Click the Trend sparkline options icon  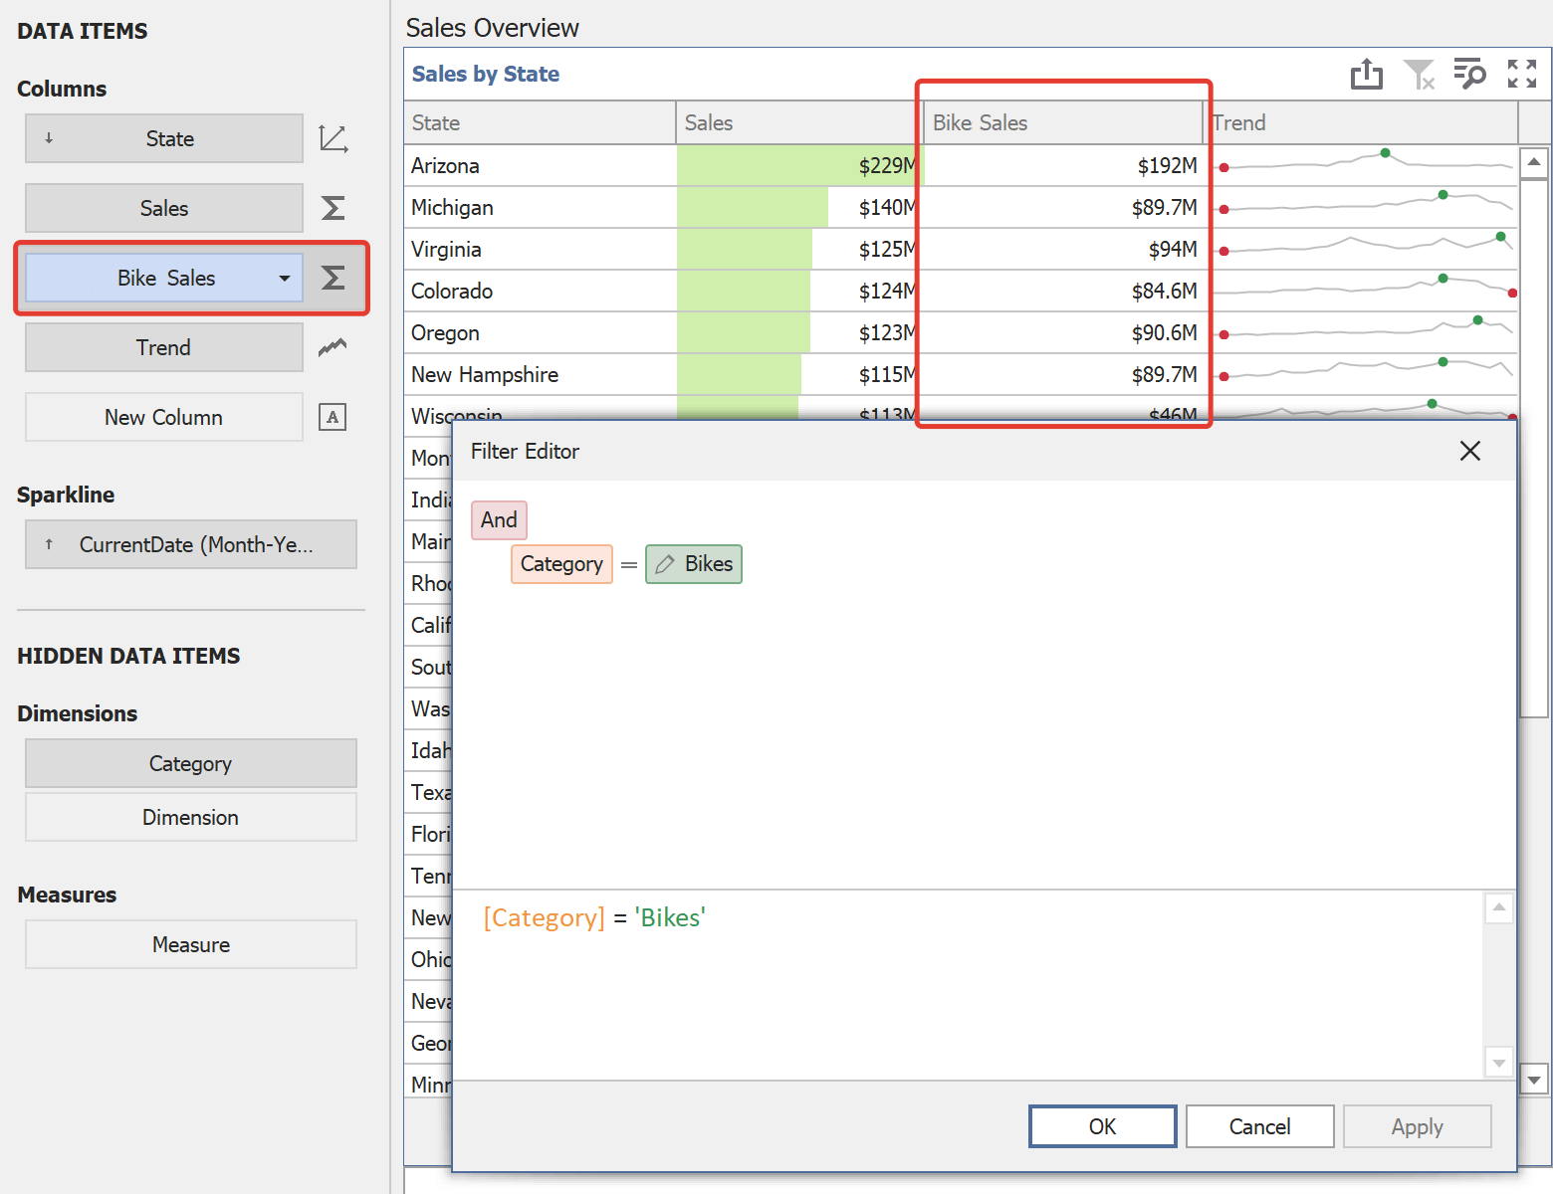(333, 347)
